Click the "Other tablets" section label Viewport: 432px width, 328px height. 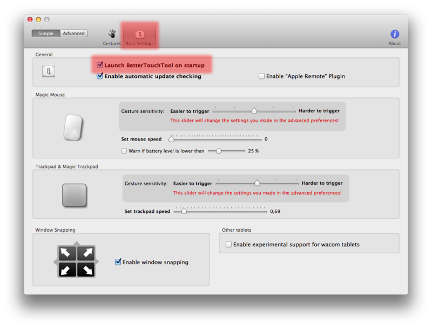[x=237, y=230]
